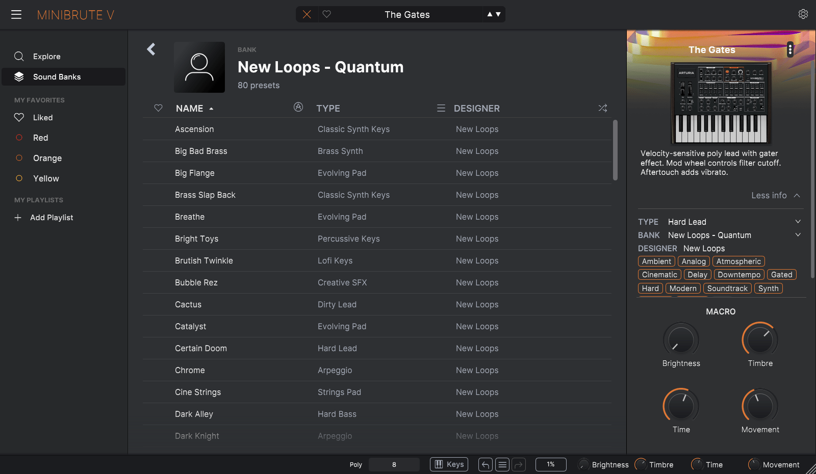816x474 pixels.
Task: Click the Arturia logo column filter icon
Action: coord(298,107)
